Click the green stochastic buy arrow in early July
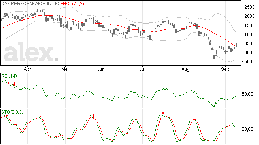This screenshot has width=259, height=145. coord(153,142)
